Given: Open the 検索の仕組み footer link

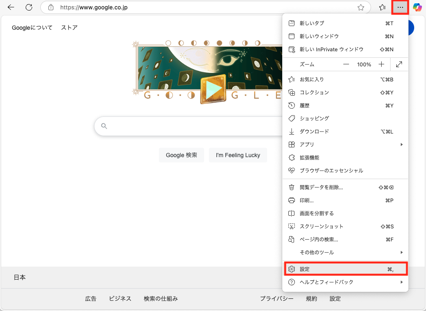Looking at the screenshot, I should click(x=161, y=298).
